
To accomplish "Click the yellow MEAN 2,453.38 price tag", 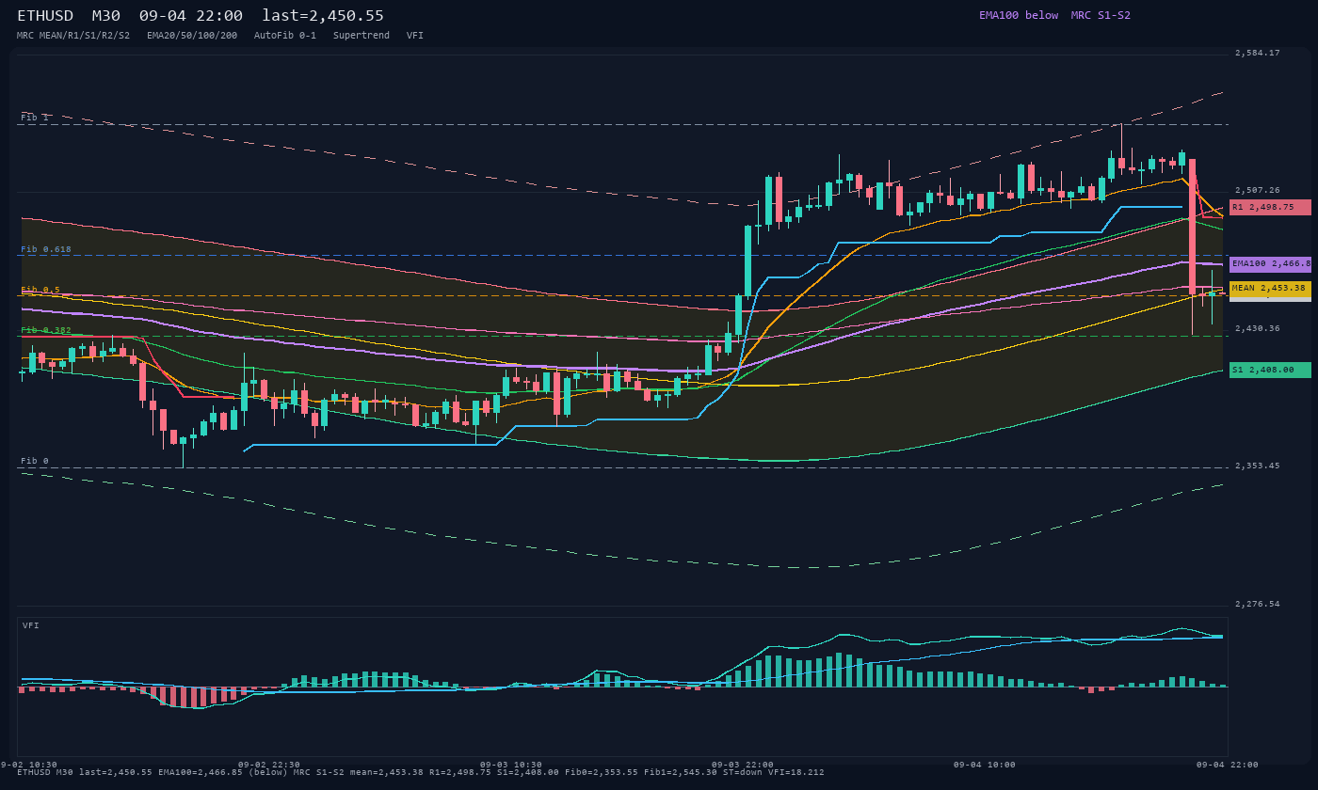I will (x=1270, y=288).
